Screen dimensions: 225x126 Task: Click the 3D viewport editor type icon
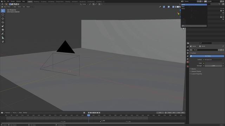3,4
